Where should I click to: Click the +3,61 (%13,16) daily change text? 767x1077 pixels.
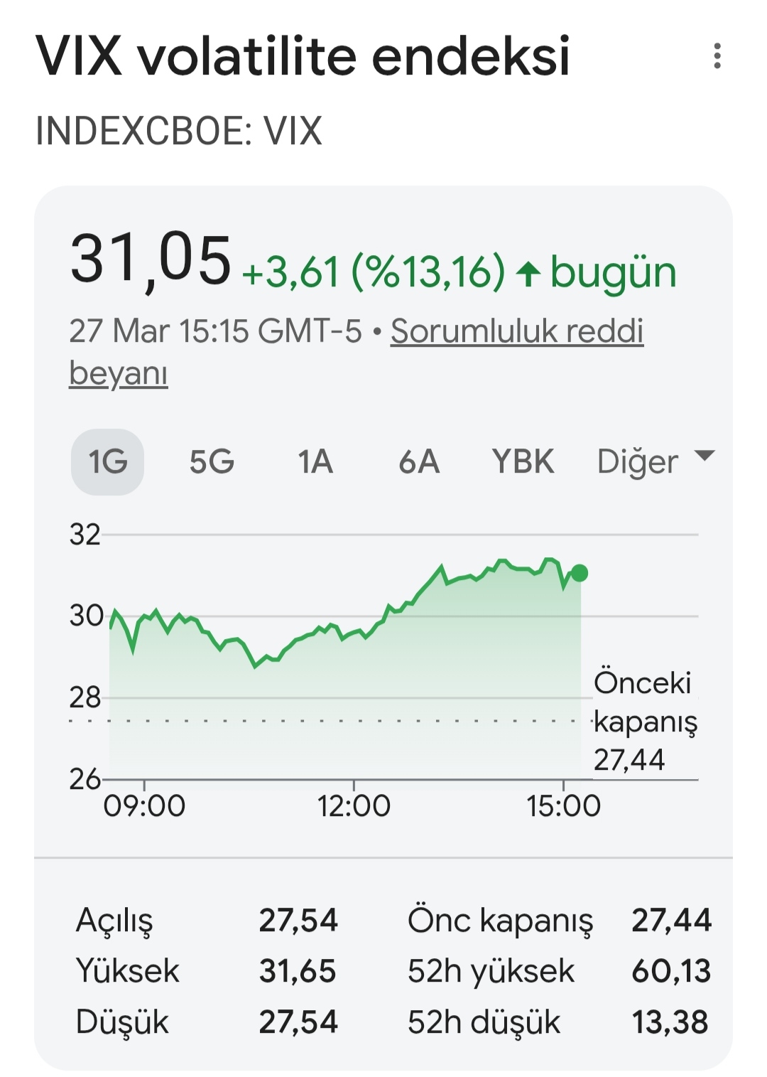(x=374, y=273)
